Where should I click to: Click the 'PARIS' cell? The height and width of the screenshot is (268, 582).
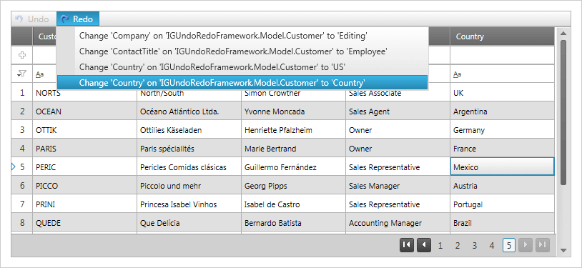pyautogui.click(x=84, y=149)
